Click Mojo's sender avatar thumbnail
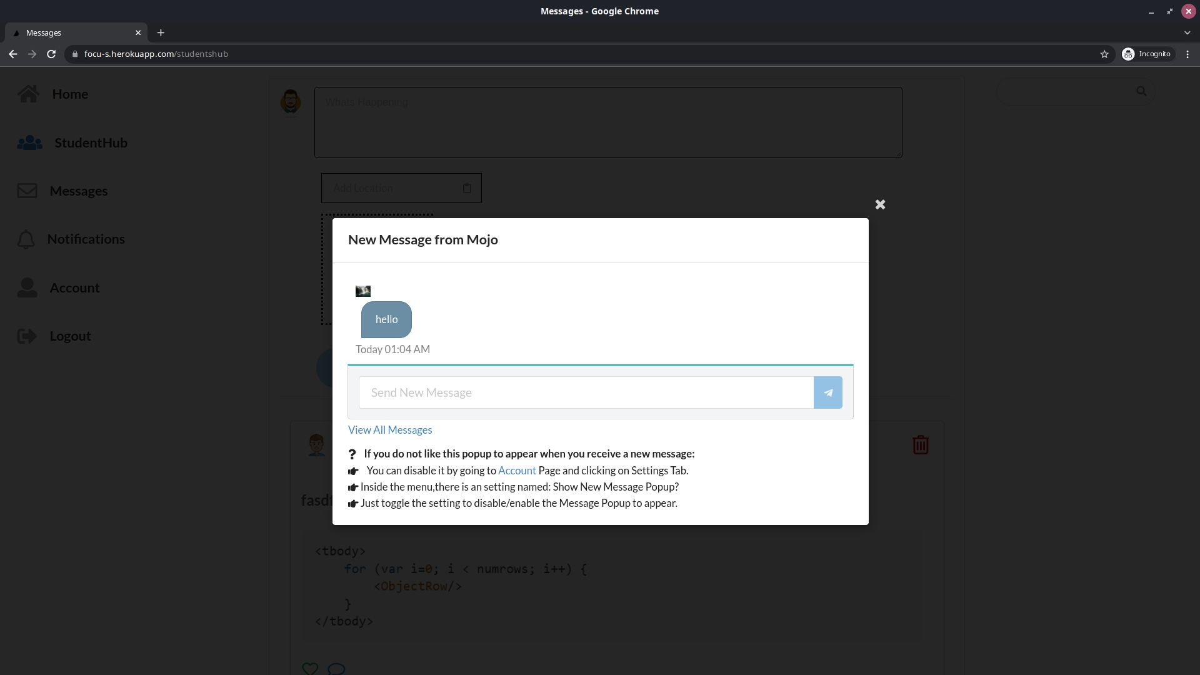This screenshot has height=675, width=1200. pos(363,291)
